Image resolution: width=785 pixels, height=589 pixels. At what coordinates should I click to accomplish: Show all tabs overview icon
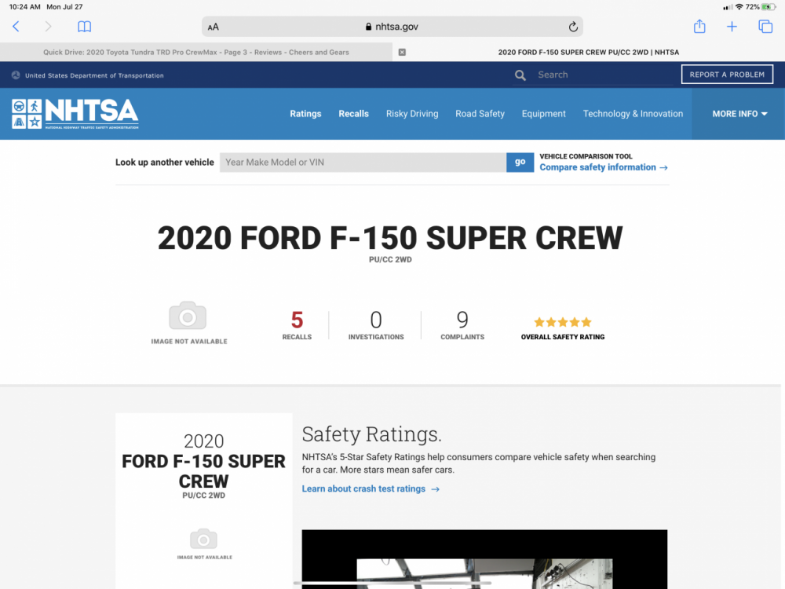[x=765, y=27]
